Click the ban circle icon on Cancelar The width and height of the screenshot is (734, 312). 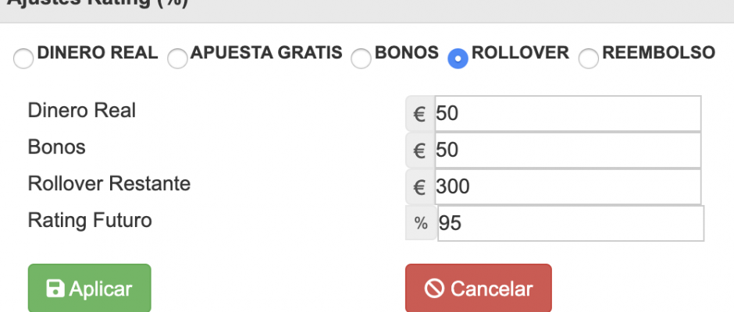[x=434, y=289]
